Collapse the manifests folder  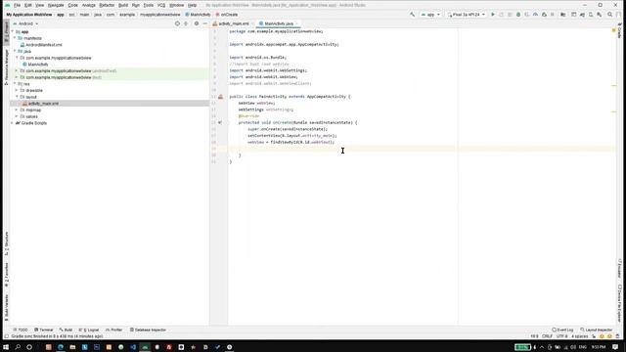(x=15, y=38)
